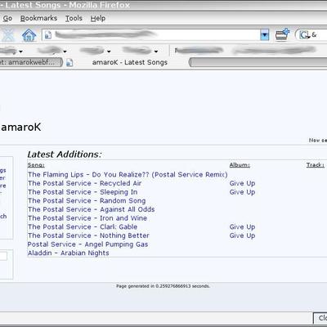Image resolution: width=327 pixels, height=327 pixels.
Task: Open The Postal Service - Iron and Wine
Action: [x=87, y=218]
